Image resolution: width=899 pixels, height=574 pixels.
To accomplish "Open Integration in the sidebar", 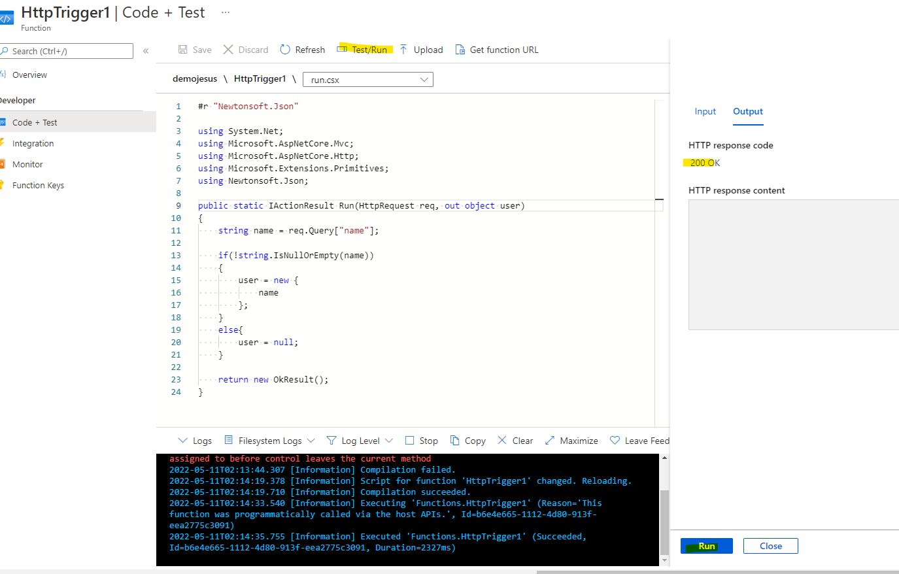I will (x=33, y=143).
